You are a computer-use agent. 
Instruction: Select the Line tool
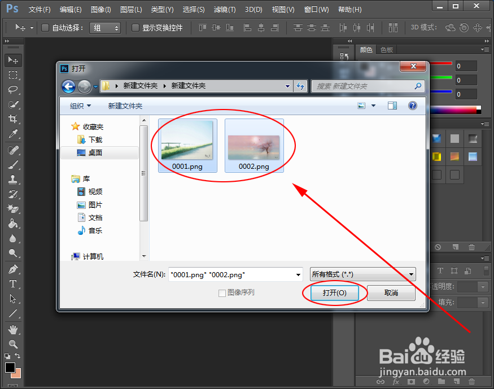point(13,313)
